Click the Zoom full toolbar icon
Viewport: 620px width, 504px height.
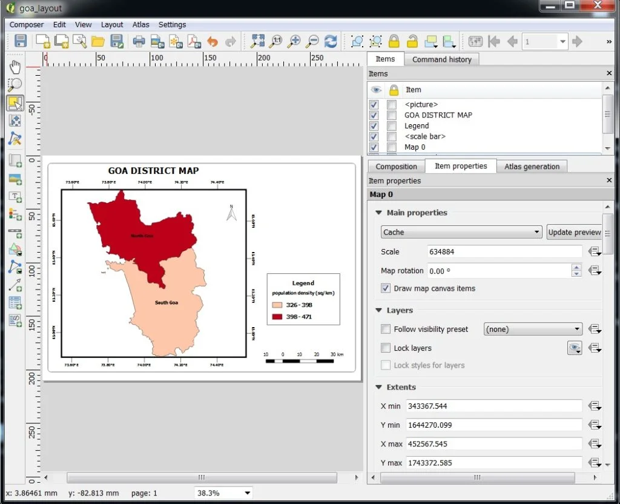point(257,41)
